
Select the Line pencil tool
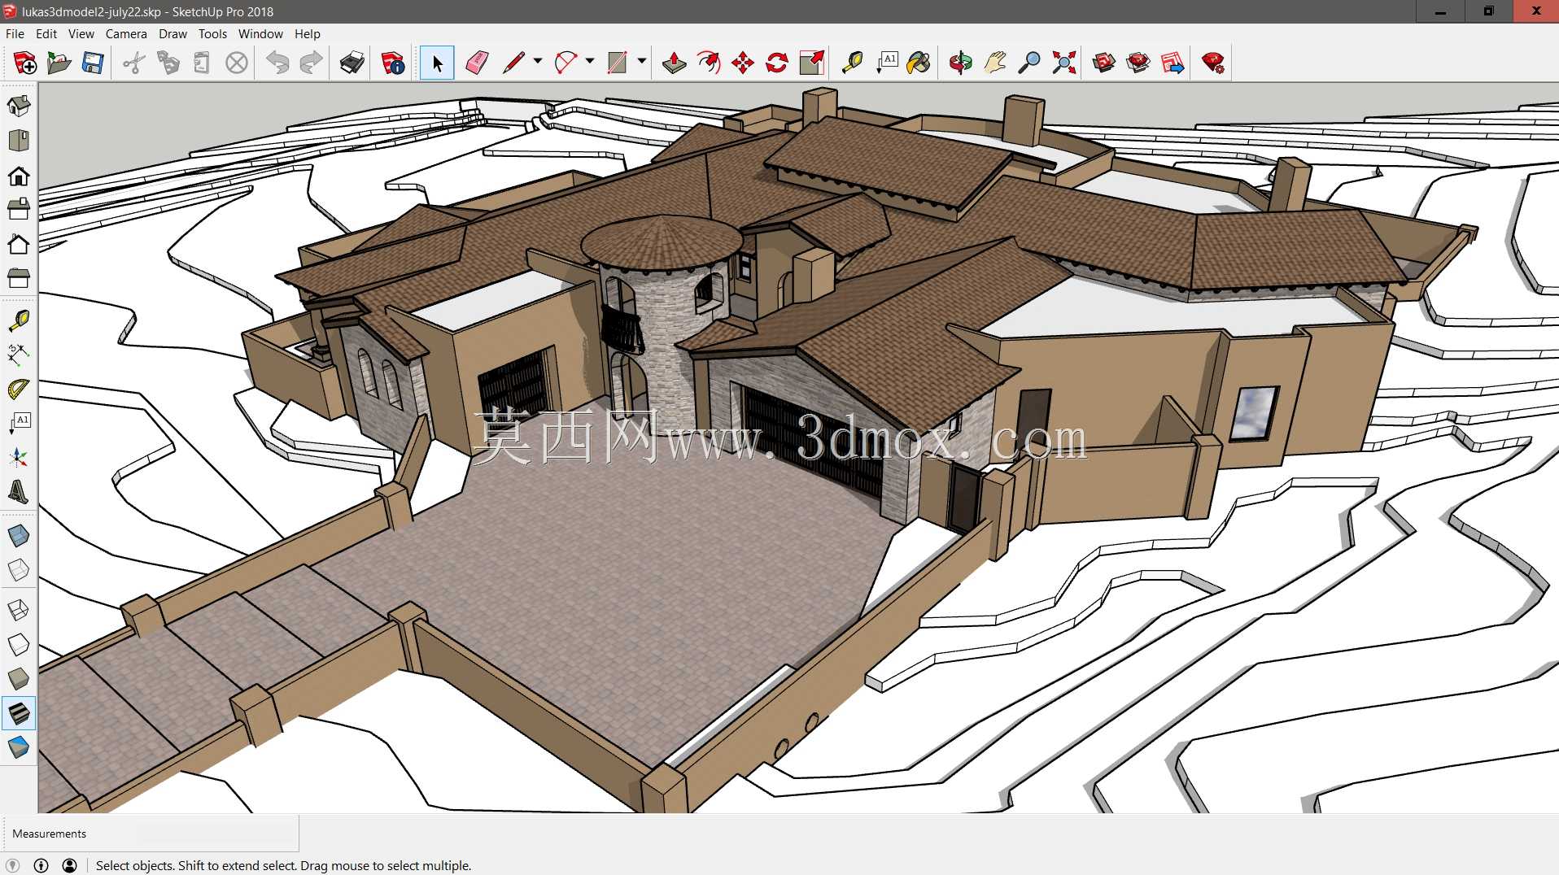pos(513,63)
